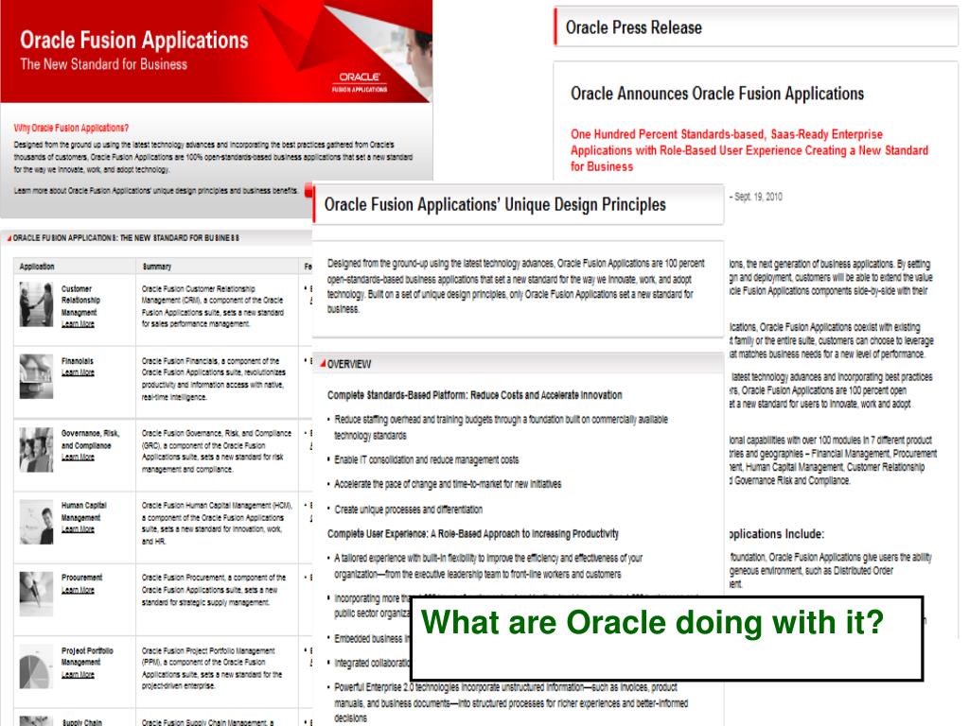
Task: Click the 'Project Portfolio Management' application name
Action: [86, 656]
